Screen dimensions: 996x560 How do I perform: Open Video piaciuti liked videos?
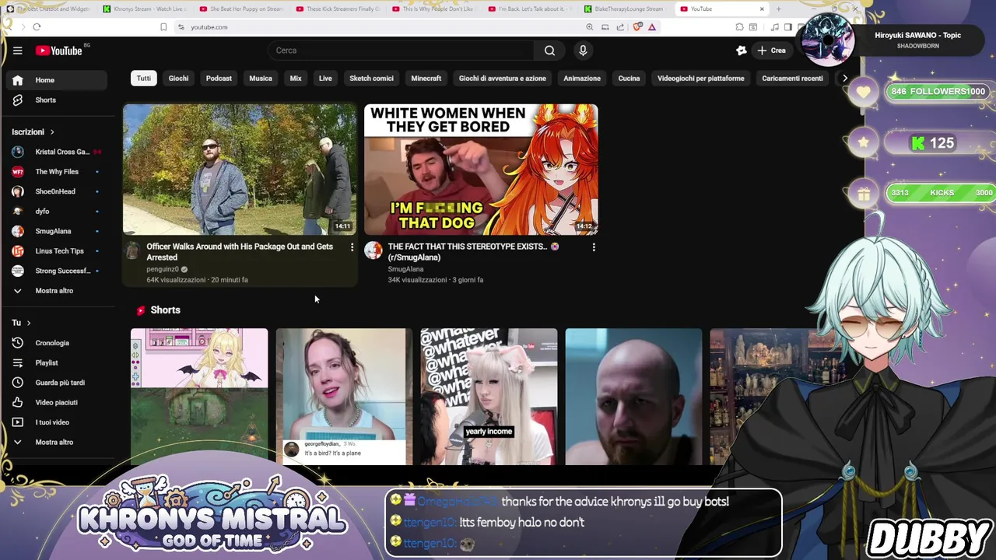56,402
